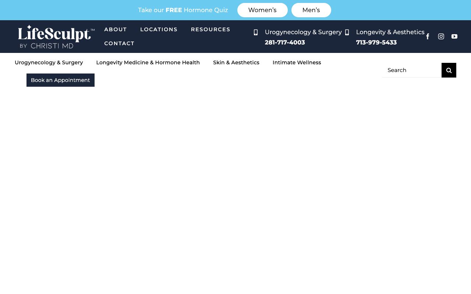Call the 281-717-4003 phone number
This screenshot has height=294, width=471.
pyautogui.click(x=285, y=43)
